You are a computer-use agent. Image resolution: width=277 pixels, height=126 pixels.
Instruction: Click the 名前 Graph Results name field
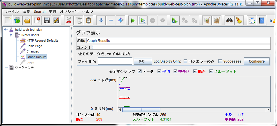(x=178, y=40)
